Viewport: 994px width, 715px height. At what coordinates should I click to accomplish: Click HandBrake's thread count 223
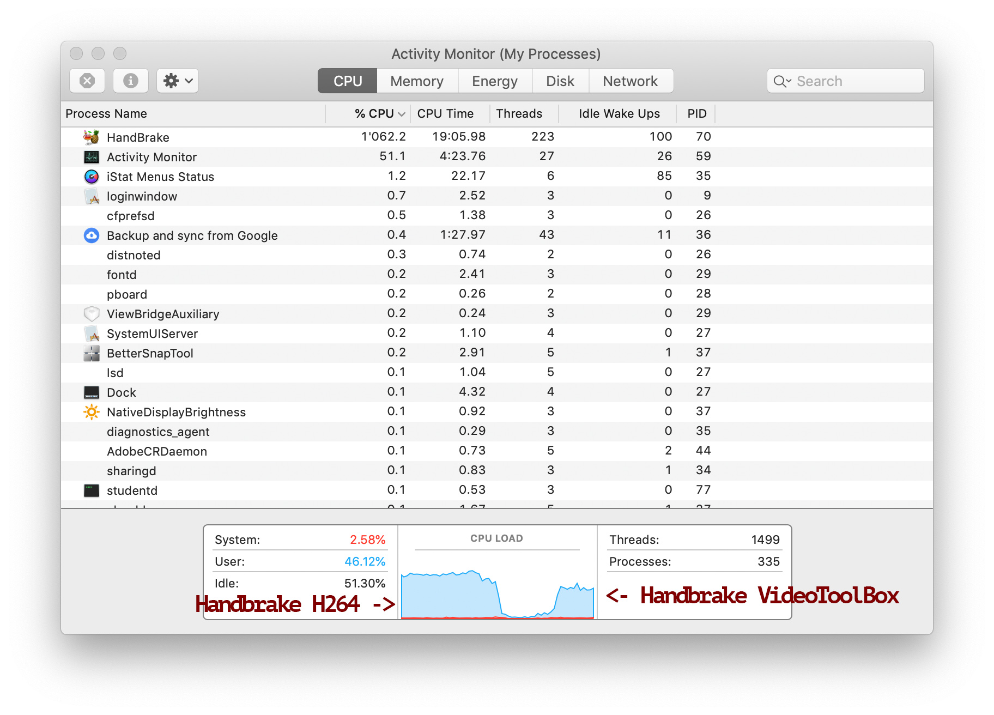(543, 136)
